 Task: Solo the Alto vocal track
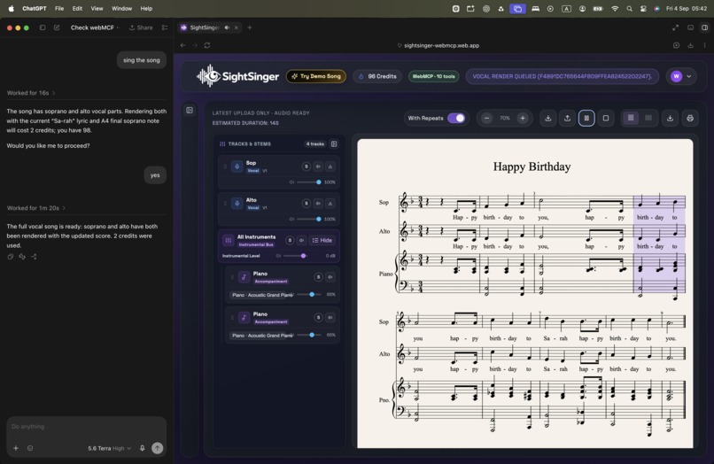(306, 204)
